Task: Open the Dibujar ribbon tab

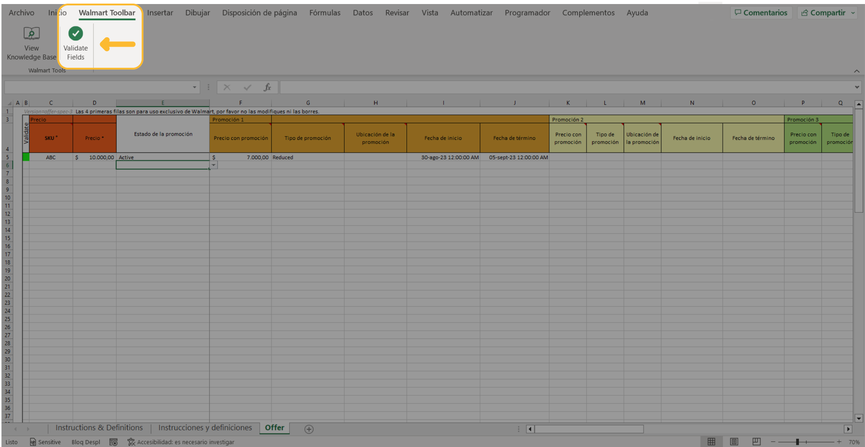Action: (x=197, y=13)
